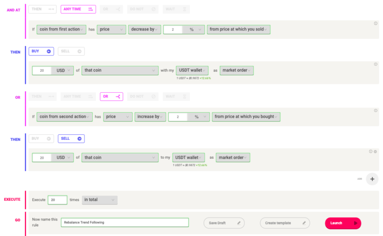
Task: Edit percentage value in increase condition
Action: [178, 117]
